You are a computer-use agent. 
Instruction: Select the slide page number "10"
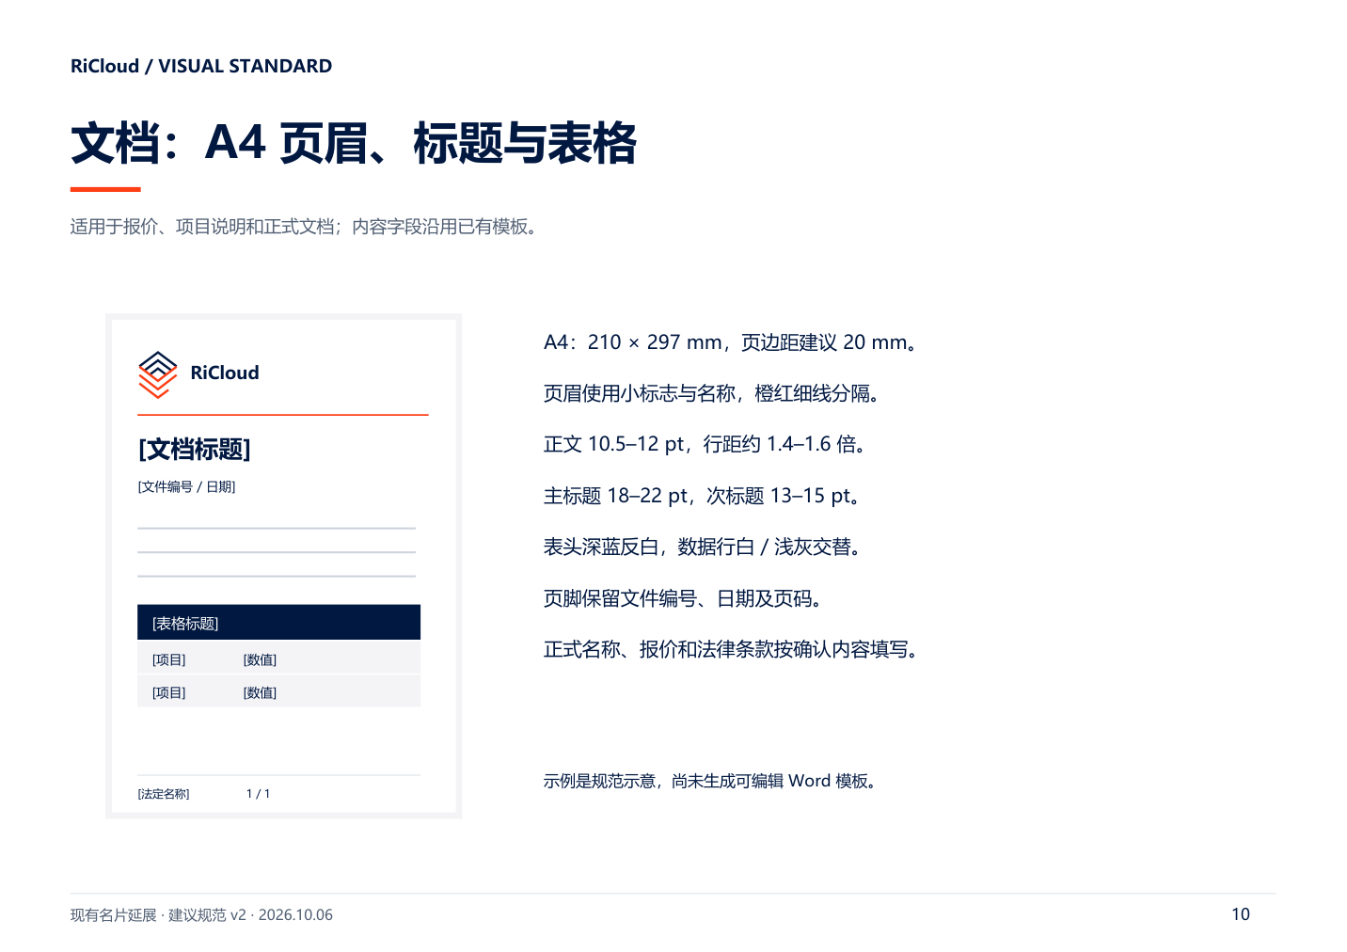pos(1241,914)
